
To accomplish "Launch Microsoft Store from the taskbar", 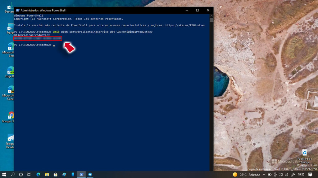I will (x=56, y=174).
